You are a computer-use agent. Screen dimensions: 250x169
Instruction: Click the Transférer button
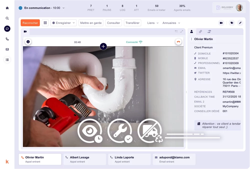[x=132, y=23]
